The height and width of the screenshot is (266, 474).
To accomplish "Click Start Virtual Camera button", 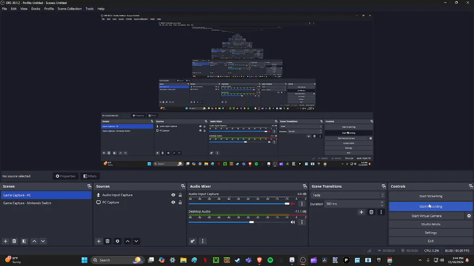I will [x=427, y=216].
